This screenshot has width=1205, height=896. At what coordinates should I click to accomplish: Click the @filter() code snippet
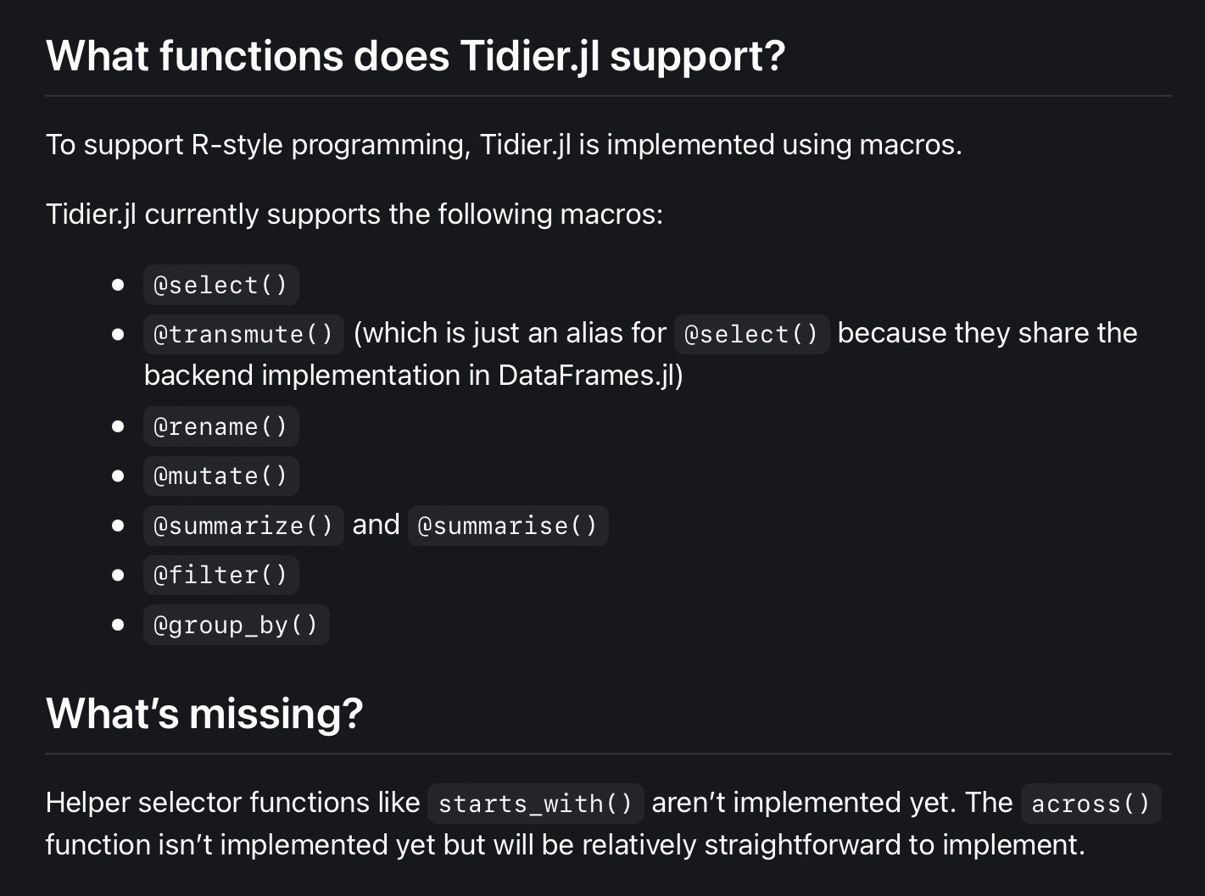tap(220, 575)
